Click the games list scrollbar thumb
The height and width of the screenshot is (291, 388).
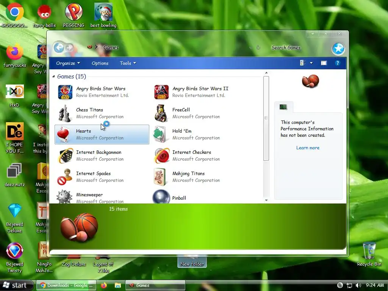266,118
